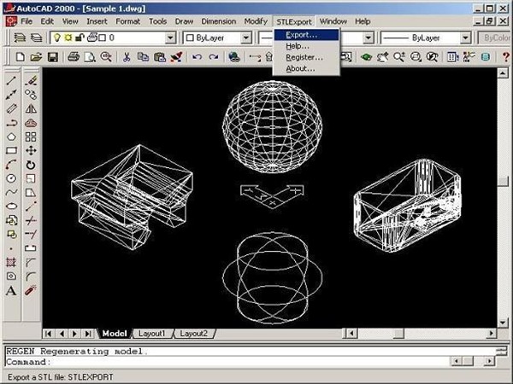The height and width of the screenshot is (384, 513).
Task: Select the Explode modify tool
Action: 31,290
